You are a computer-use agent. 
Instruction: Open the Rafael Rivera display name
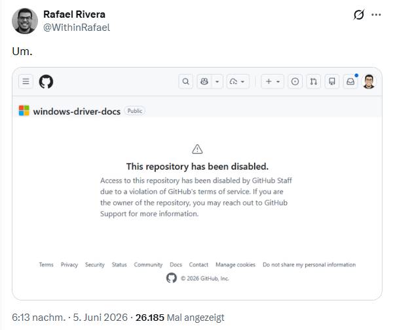[74, 14]
